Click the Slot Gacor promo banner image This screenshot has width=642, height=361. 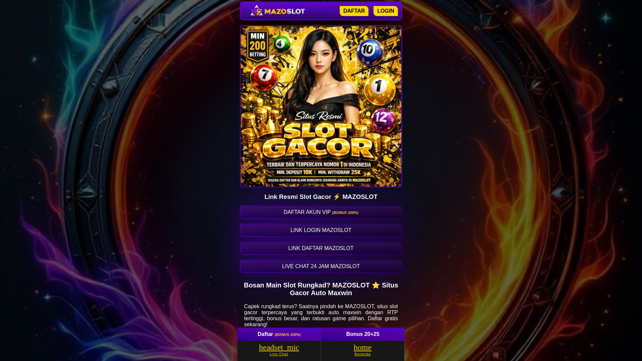click(x=321, y=106)
